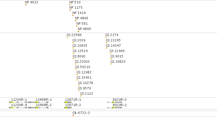Click the GS:2039 insertion marker
217x117 pixels.
coord(73,43)
